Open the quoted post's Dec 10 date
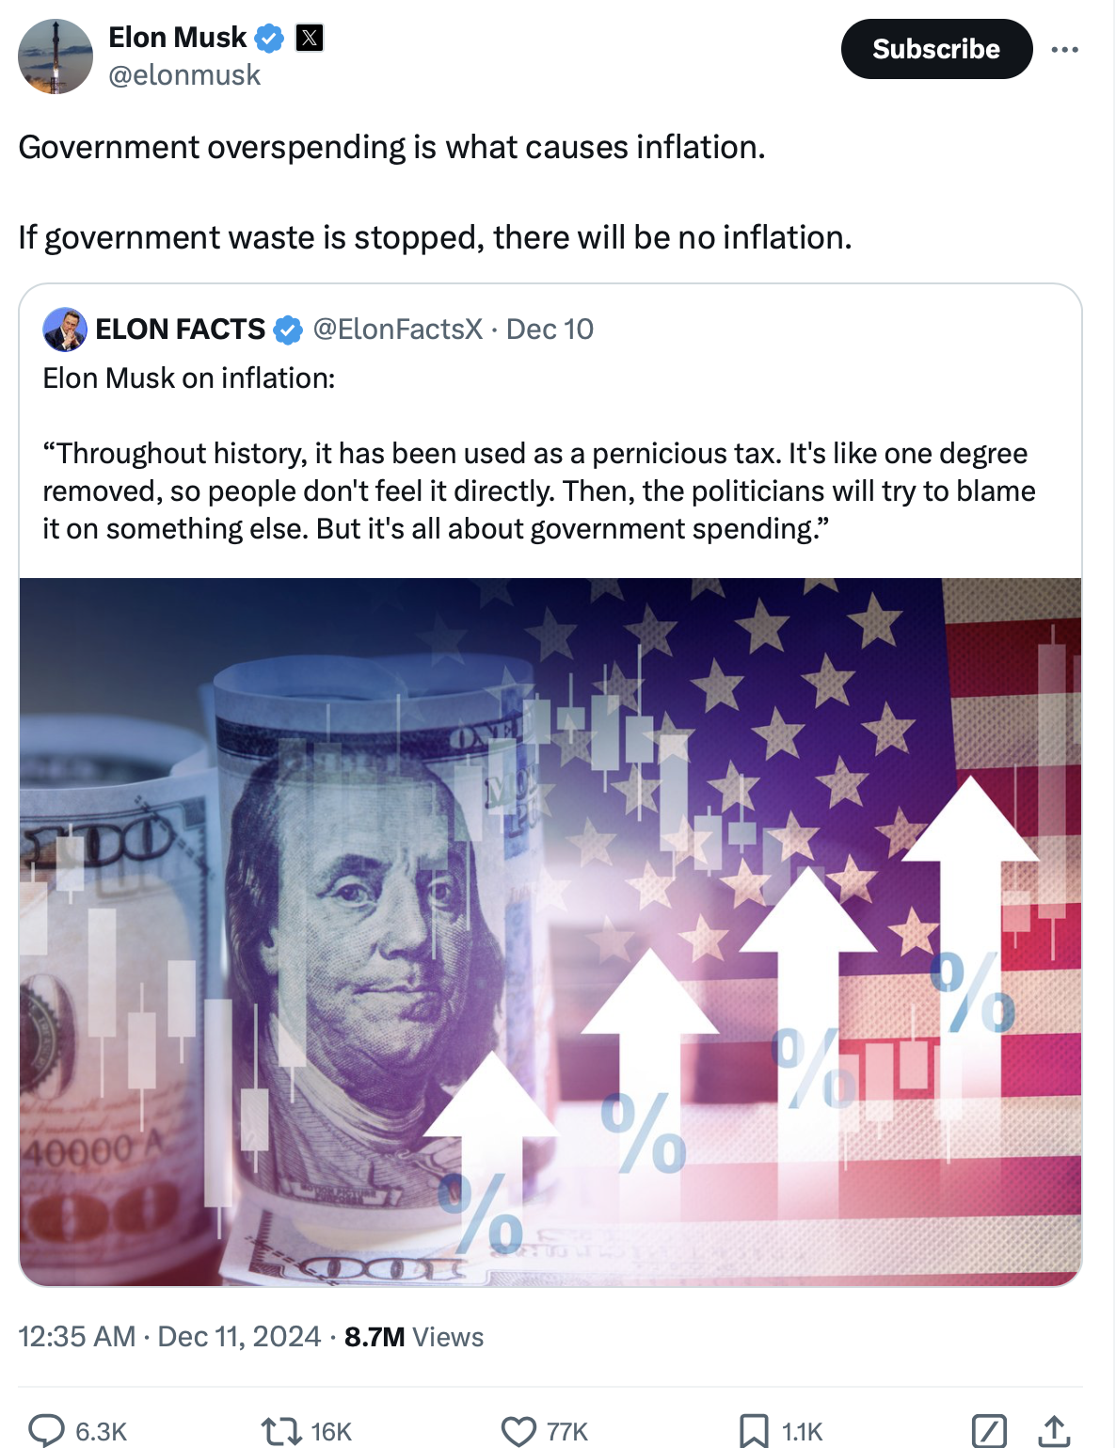This screenshot has width=1116, height=1448. coord(550,329)
